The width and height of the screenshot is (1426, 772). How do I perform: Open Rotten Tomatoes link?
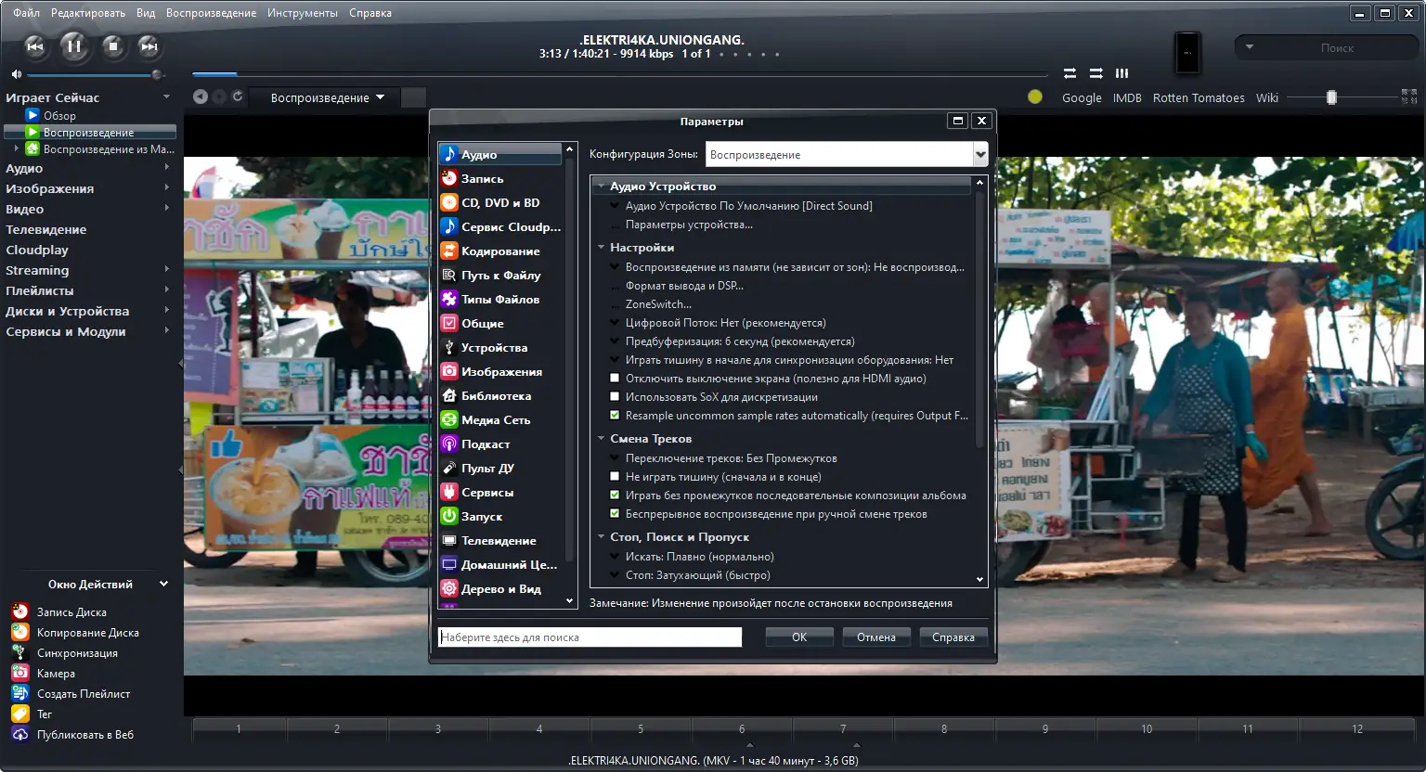click(1199, 97)
